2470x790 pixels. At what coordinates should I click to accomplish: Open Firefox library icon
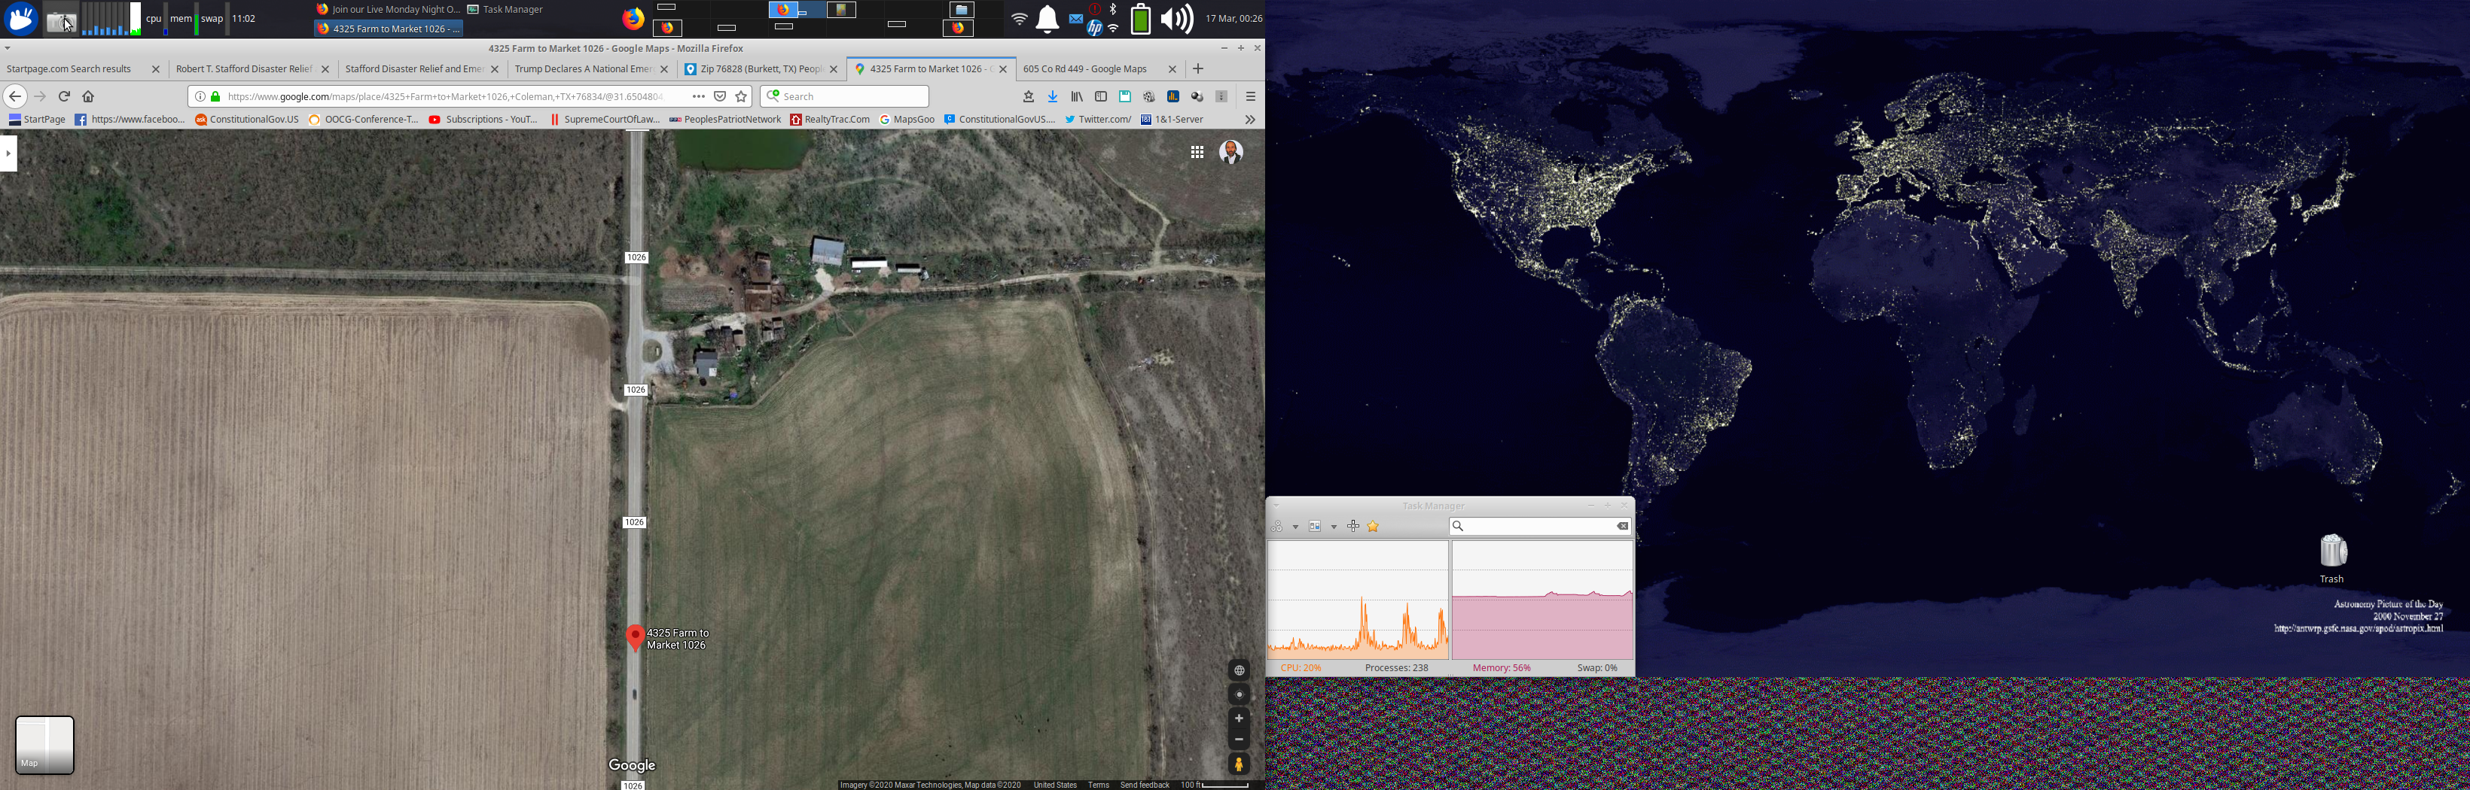(x=1077, y=96)
